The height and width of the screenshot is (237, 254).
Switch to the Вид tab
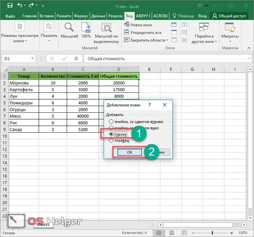pyautogui.click(x=129, y=16)
